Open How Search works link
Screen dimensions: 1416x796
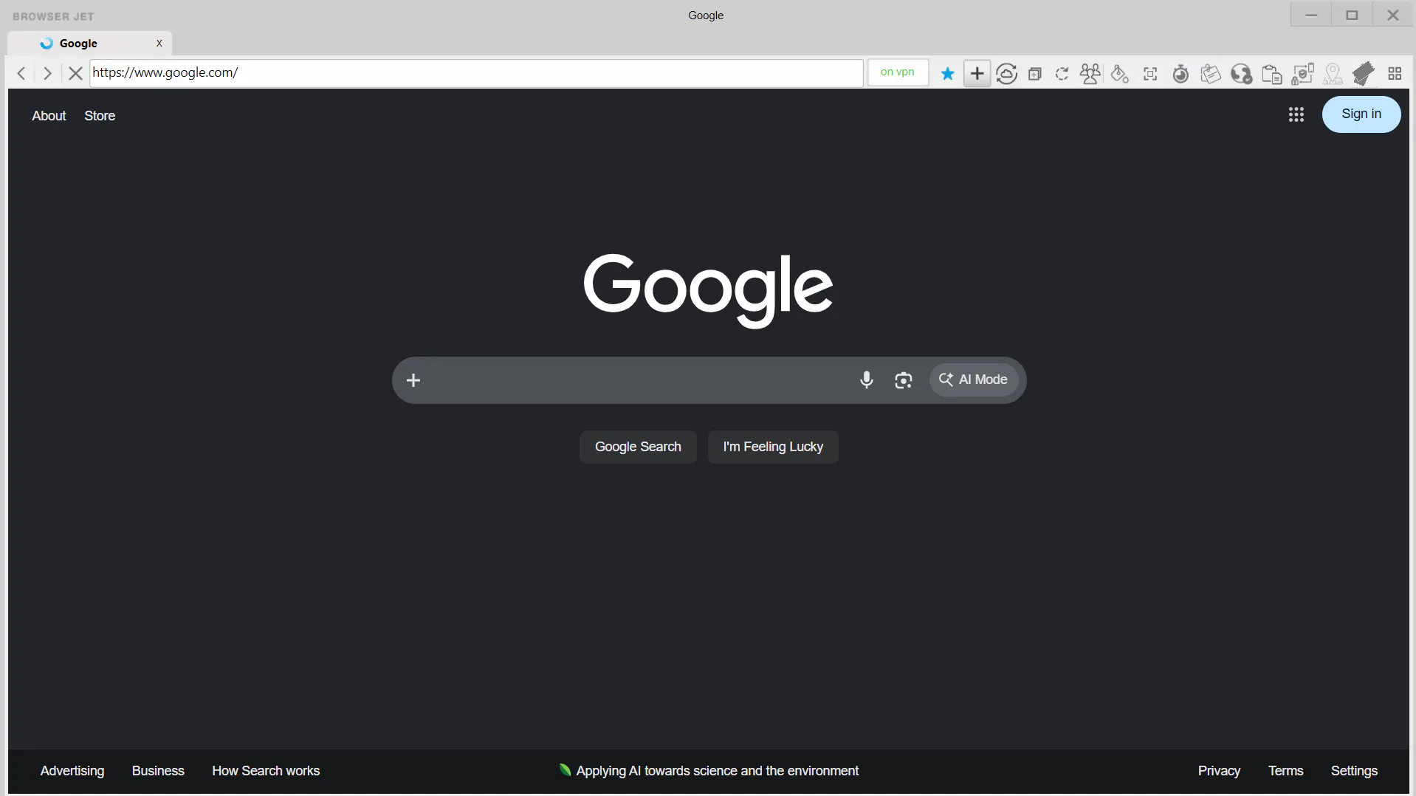coord(266,771)
